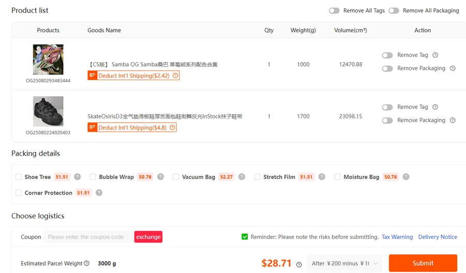Click the help icon next to Samba Remove Packaging
The width and height of the screenshot is (466, 273).
(453, 68)
